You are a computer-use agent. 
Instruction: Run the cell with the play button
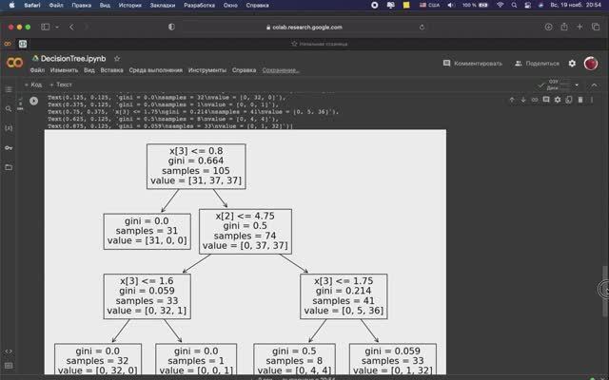pyautogui.click(x=34, y=101)
